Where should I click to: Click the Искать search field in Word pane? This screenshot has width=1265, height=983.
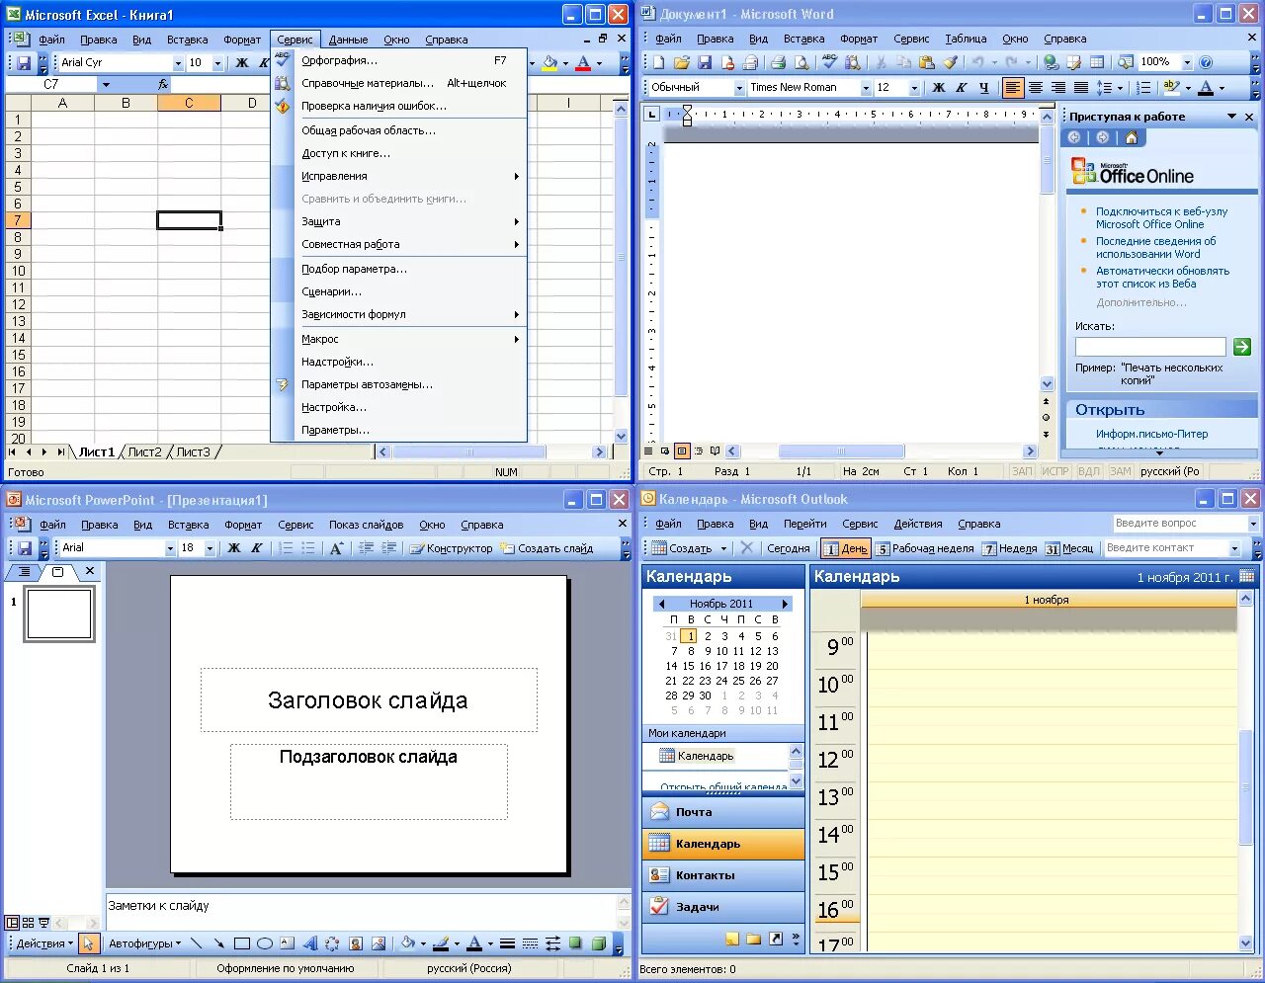point(1150,347)
